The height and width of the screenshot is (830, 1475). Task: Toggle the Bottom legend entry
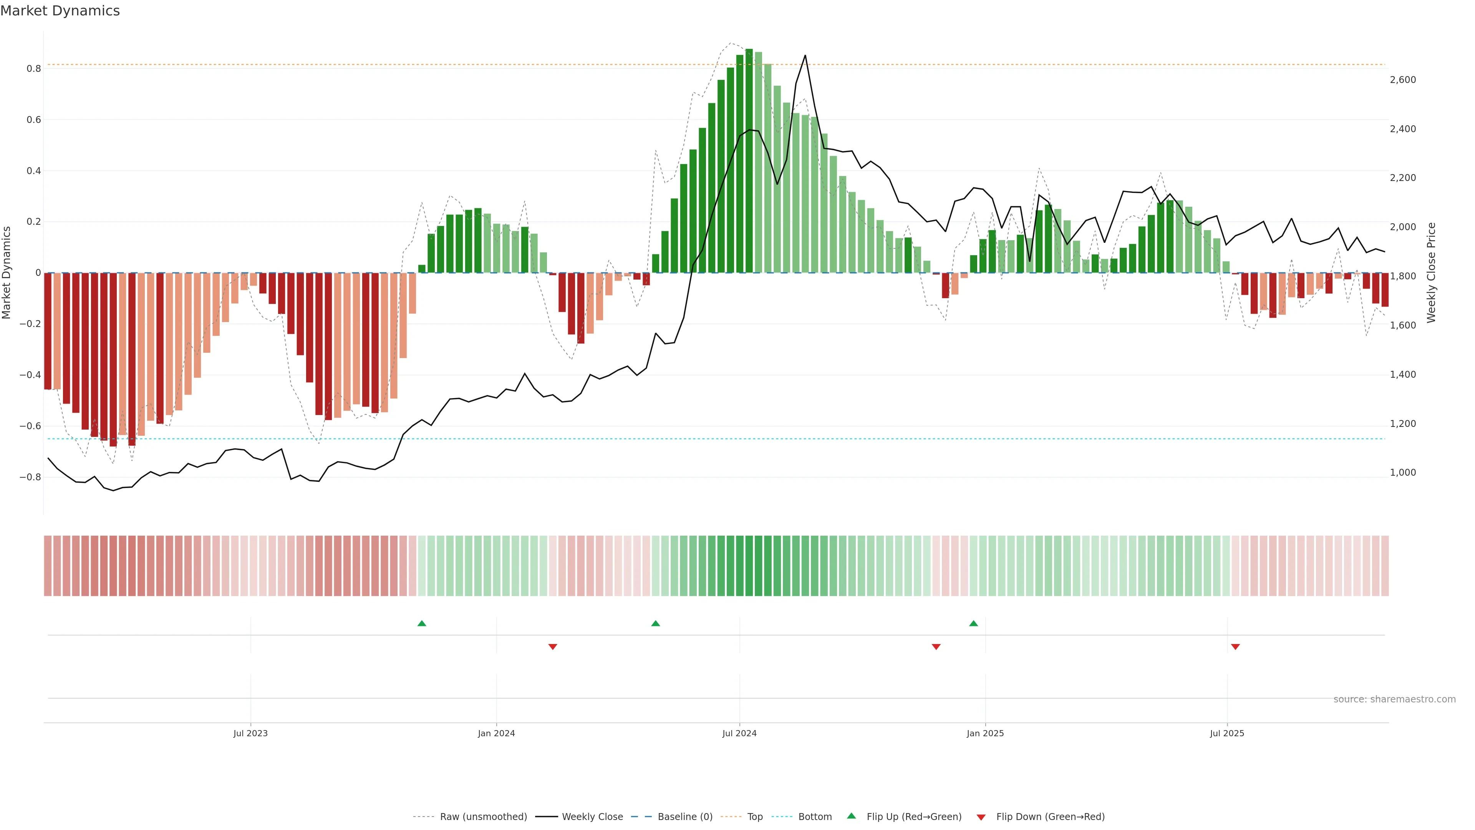[x=815, y=817]
